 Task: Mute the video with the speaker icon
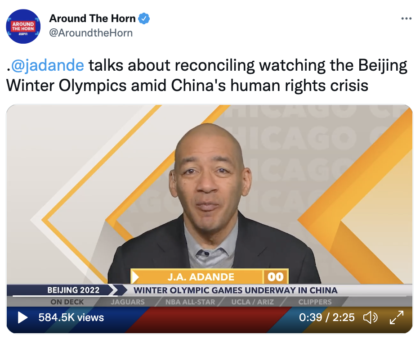click(370, 318)
